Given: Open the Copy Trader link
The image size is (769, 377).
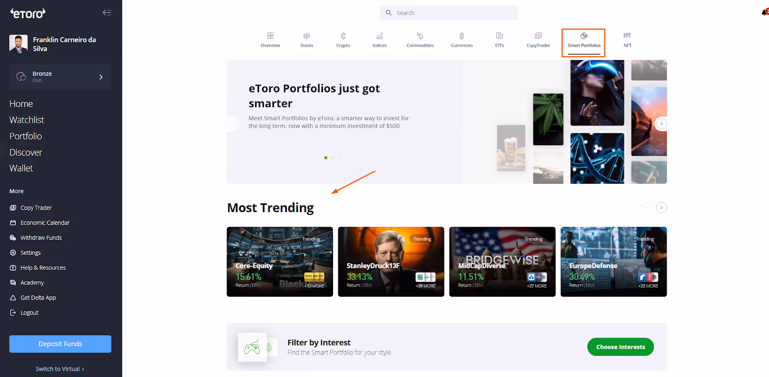Looking at the screenshot, I should 36,208.
